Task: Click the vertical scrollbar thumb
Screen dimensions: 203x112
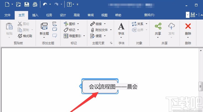Action: click(201, 86)
